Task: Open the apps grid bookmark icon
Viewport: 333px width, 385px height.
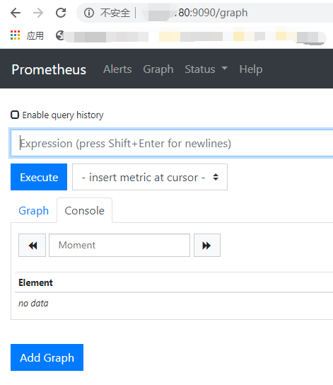Action: [16, 35]
